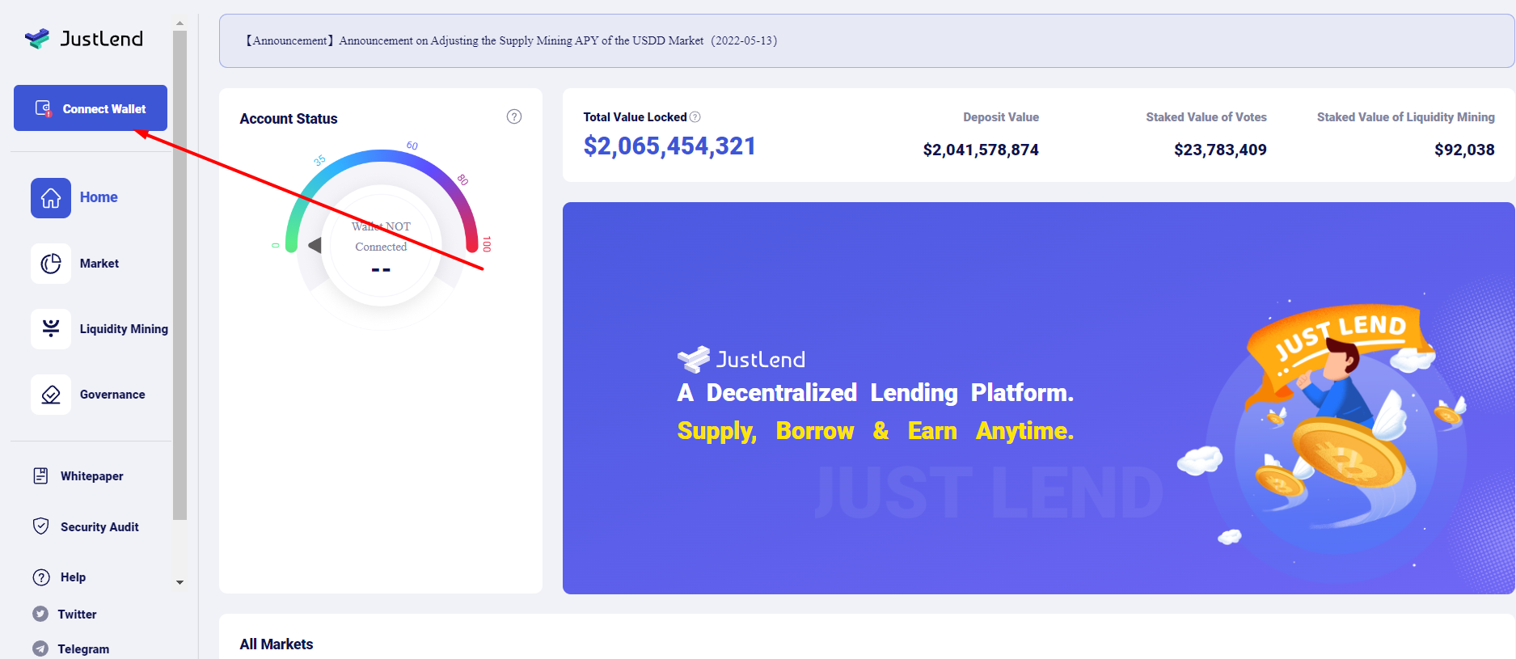Click the Total Value Locked amount $2,065,454,321
This screenshot has width=1516, height=659.
click(x=669, y=146)
